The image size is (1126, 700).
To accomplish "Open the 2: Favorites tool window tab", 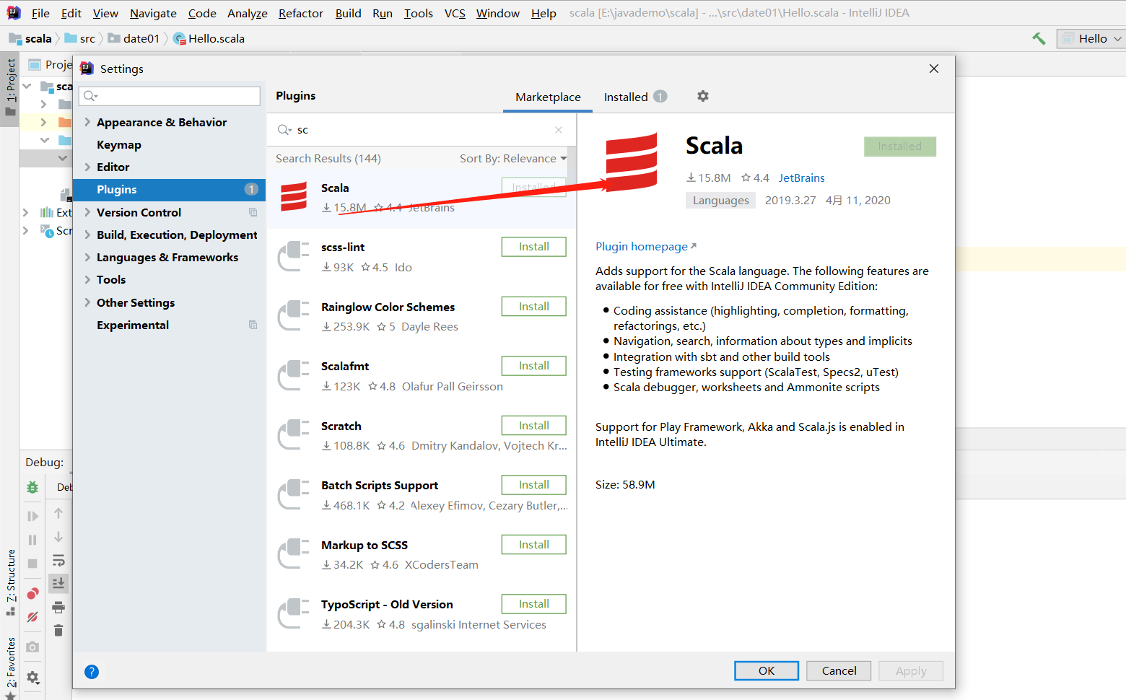I will pos(10,667).
